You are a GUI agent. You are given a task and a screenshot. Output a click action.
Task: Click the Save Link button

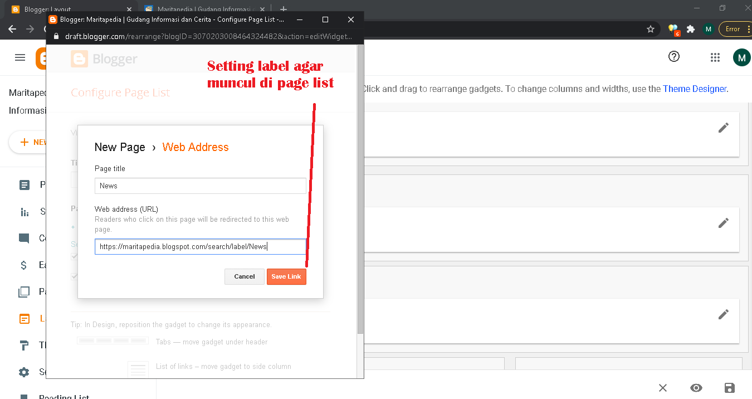click(x=286, y=276)
